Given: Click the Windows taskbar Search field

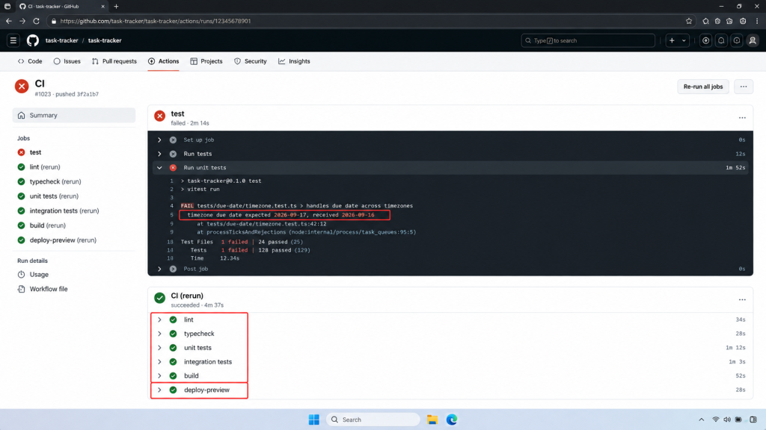Looking at the screenshot, I should (x=373, y=420).
